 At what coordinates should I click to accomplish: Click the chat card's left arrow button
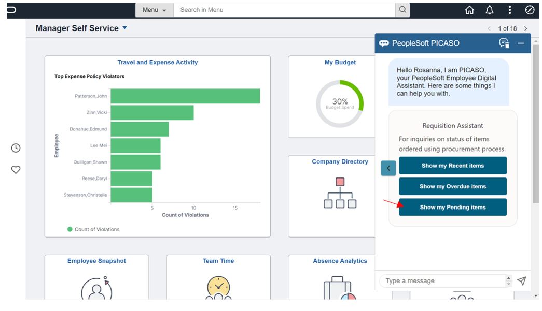click(388, 168)
